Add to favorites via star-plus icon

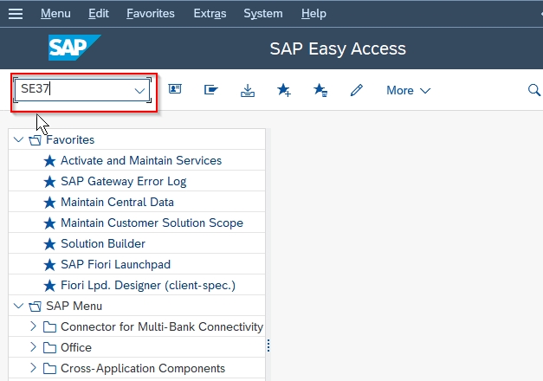284,90
